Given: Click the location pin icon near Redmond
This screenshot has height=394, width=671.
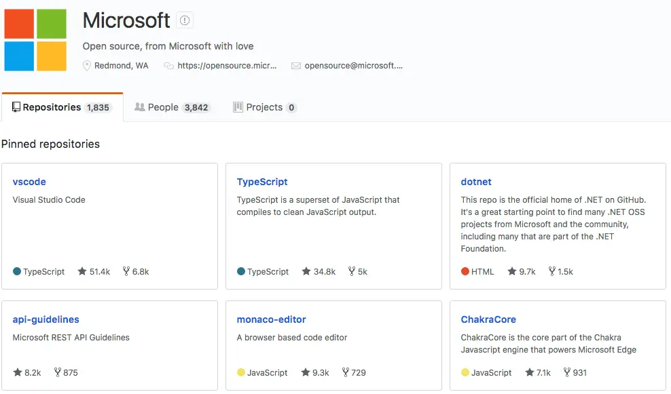Looking at the screenshot, I should 87,66.
